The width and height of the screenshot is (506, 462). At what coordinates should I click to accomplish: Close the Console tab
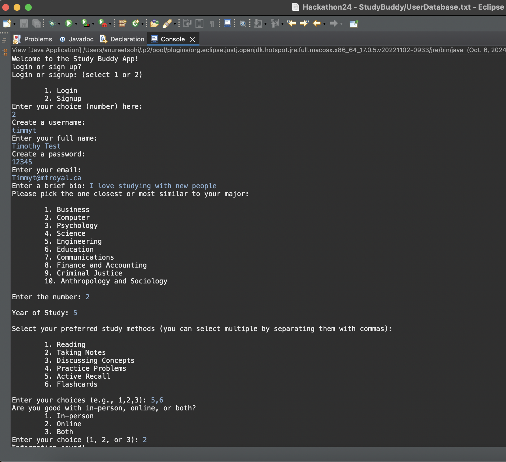(x=192, y=39)
